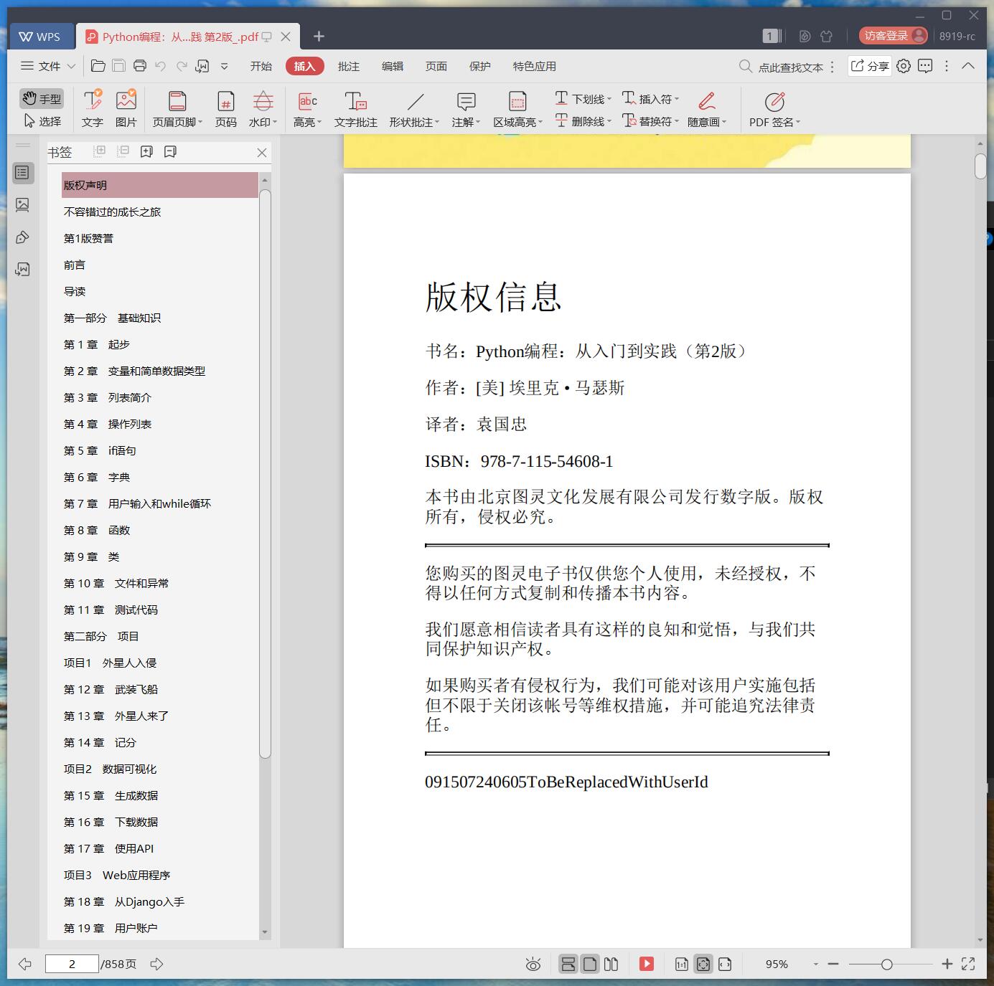The image size is (994, 986).
Task: Insert a picture with 图片 tool
Action: (x=126, y=109)
